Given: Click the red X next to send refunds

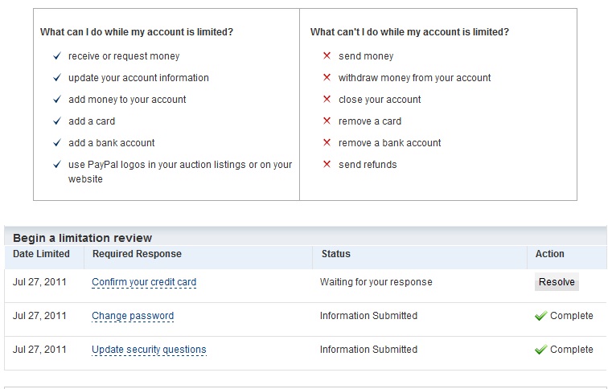Looking at the screenshot, I should [x=327, y=165].
